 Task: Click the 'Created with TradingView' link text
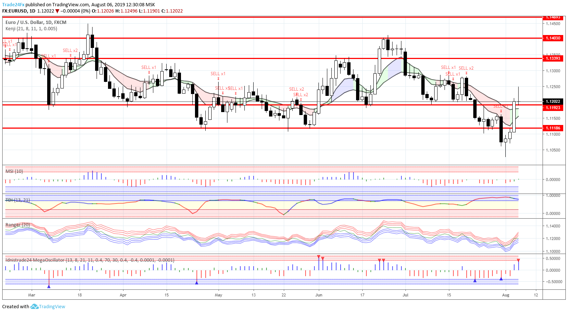pyautogui.click(x=34, y=306)
